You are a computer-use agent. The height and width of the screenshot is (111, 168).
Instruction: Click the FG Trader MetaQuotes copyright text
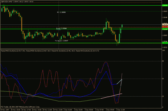click(20, 107)
